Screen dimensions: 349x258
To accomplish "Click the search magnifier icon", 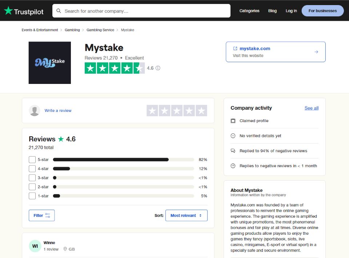I will point(59,11).
